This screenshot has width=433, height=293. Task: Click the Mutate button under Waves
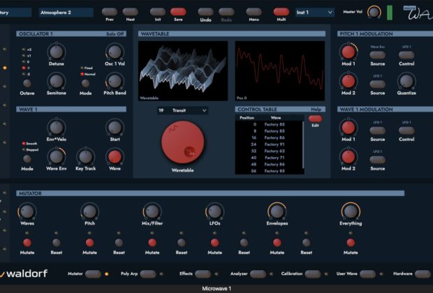tap(27, 243)
